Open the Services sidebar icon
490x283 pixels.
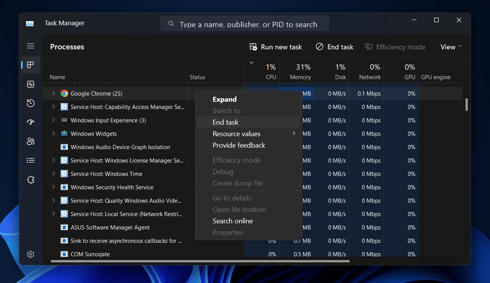(31, 180)
